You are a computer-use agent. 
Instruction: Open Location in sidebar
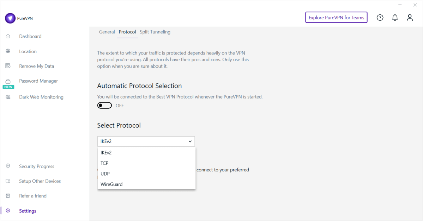[28, 51]
